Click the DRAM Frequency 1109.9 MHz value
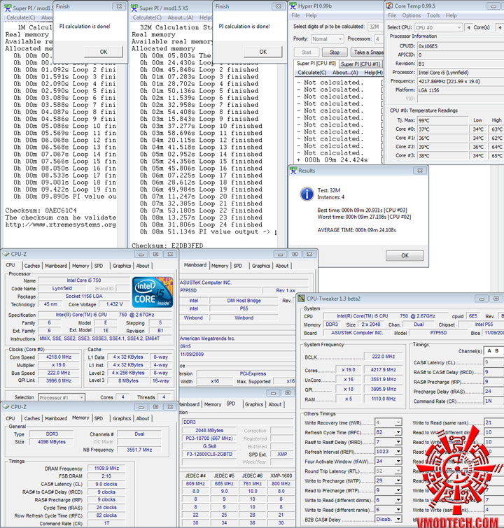This screenshot has height=528, width=504. pyautogui.click(x=106, y=468)
